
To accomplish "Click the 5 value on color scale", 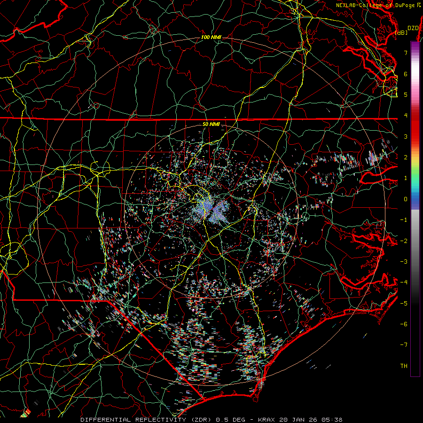I will point(406,94).
